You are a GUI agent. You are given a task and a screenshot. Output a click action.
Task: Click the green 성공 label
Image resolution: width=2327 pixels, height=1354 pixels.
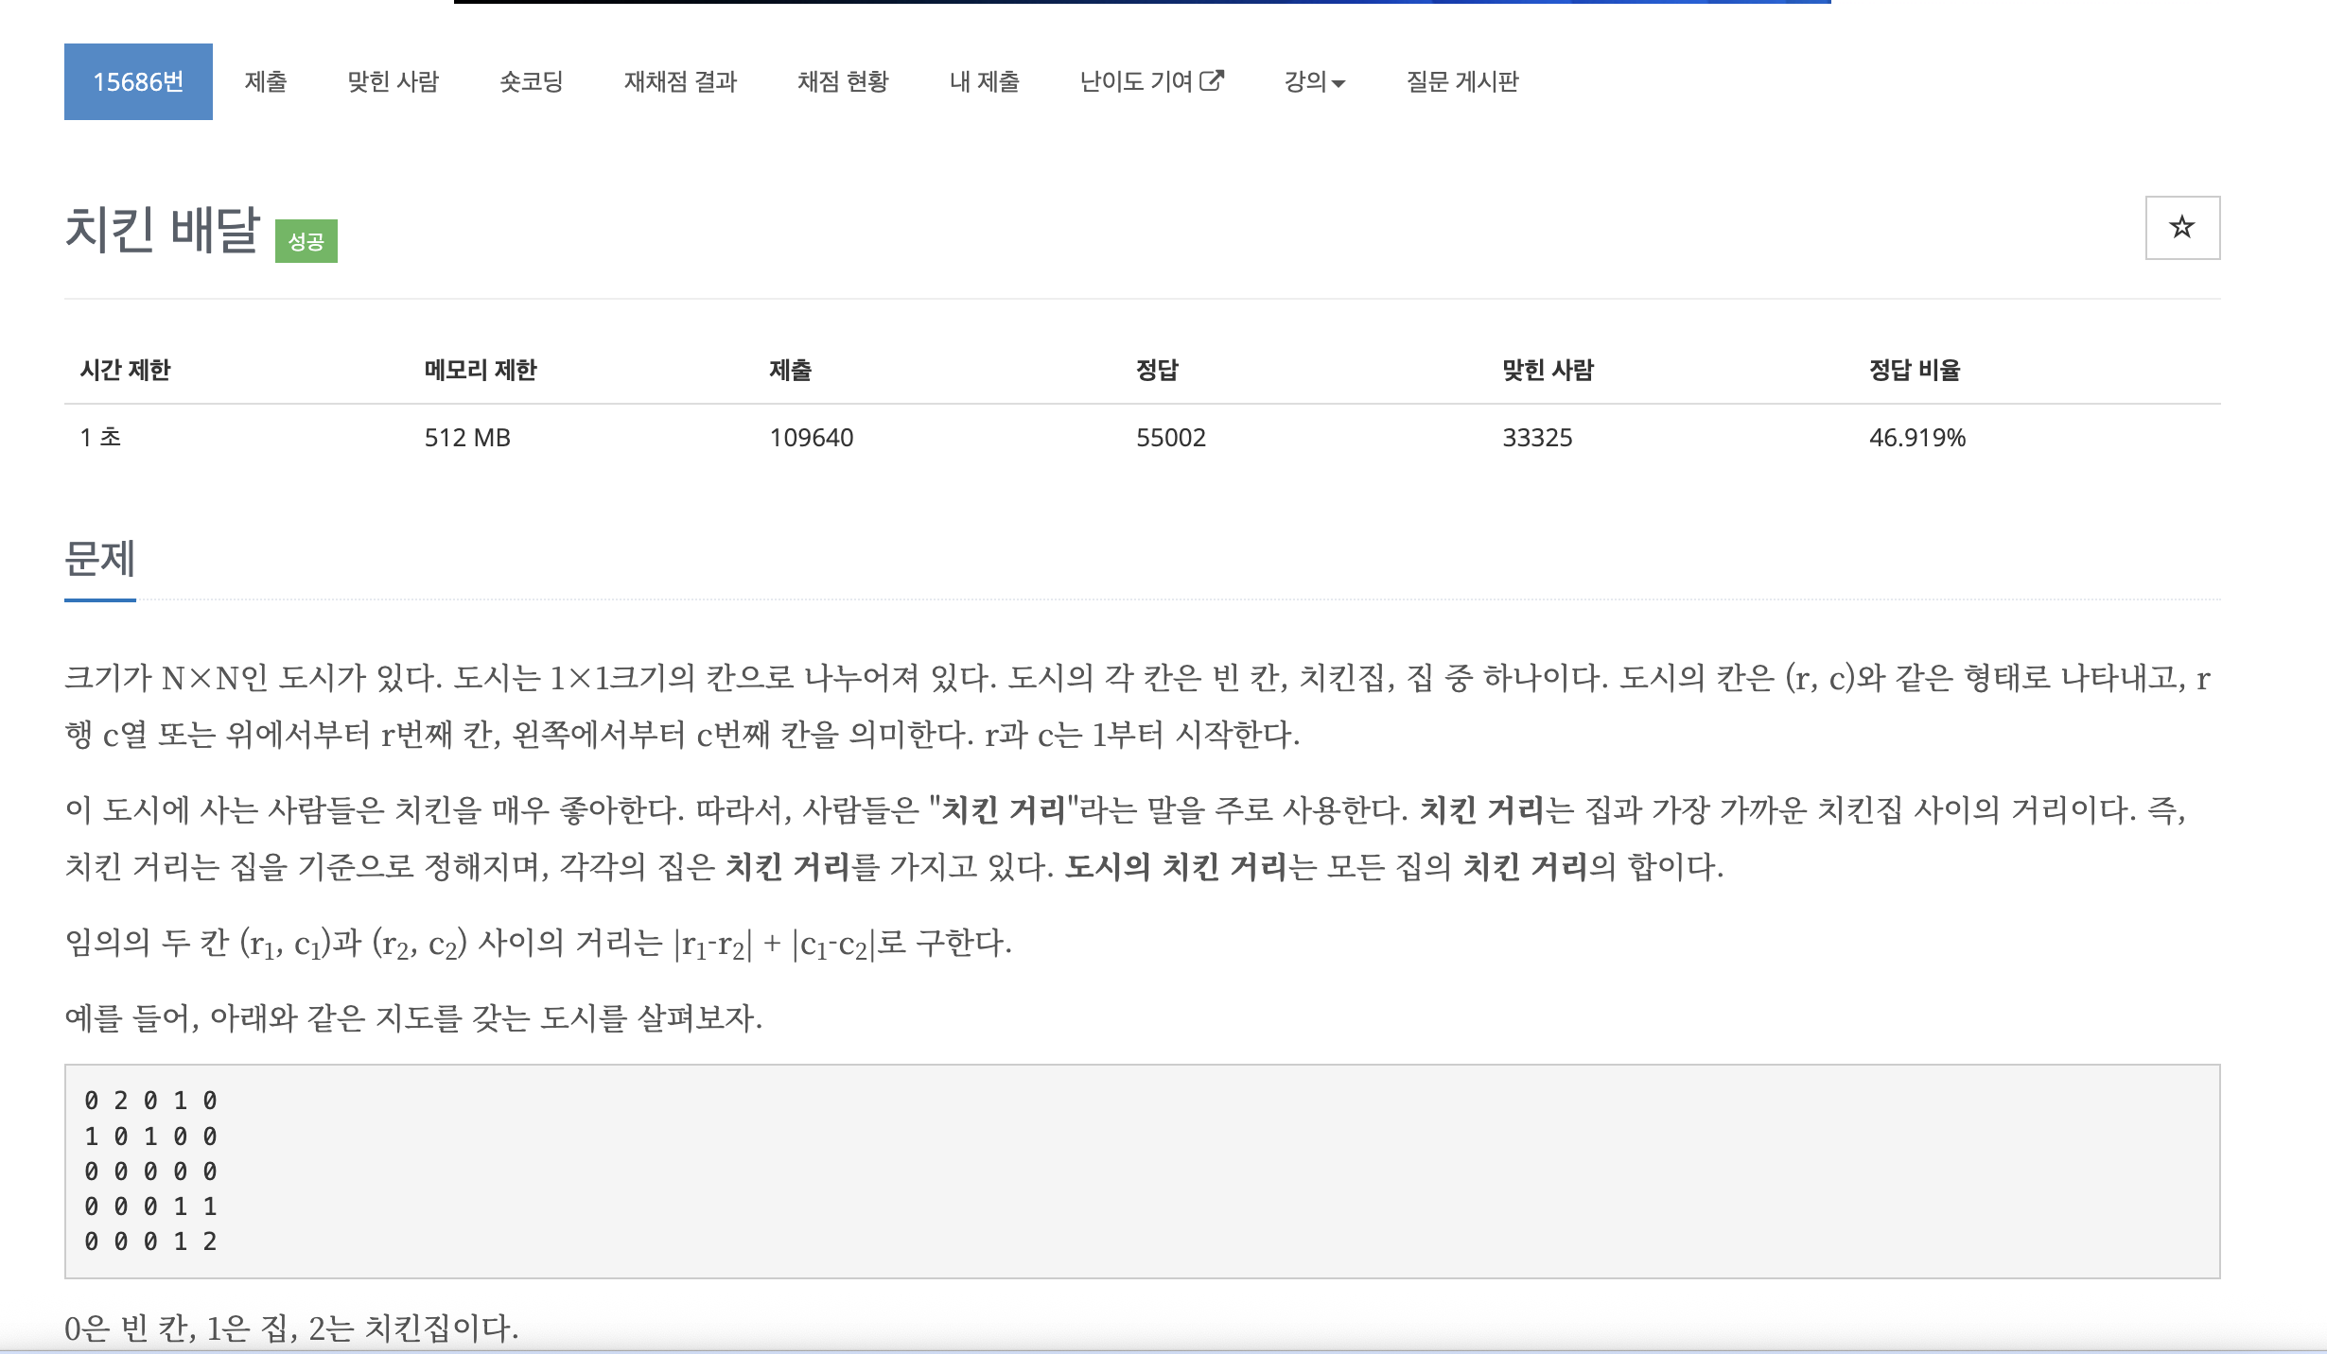point(306,241)
